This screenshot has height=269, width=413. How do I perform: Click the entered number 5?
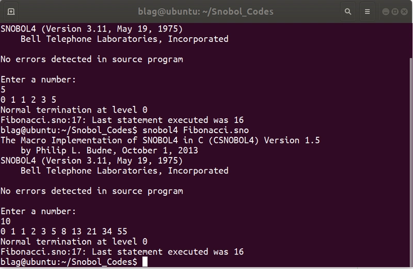pos(4,89)
